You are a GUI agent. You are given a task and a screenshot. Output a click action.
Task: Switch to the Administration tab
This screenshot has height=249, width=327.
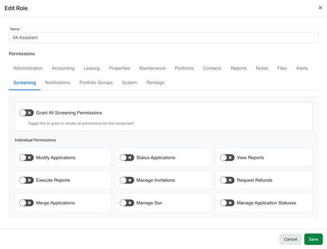28,68
